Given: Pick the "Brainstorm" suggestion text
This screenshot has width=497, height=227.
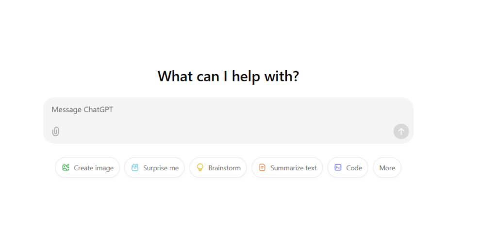Looking at the screenshot, I should click(224, 168).
